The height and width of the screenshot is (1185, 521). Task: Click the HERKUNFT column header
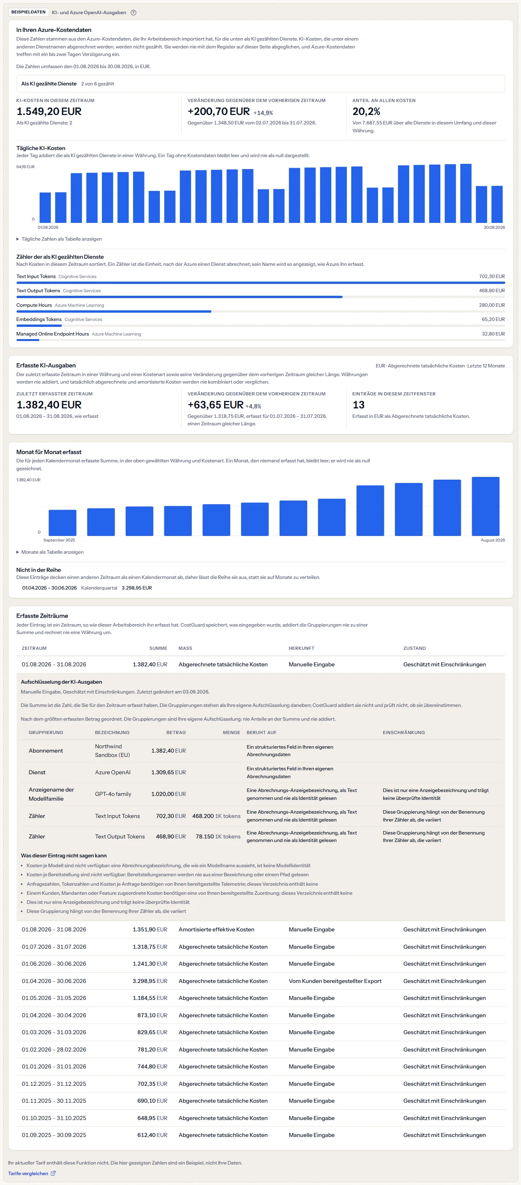point(302,648)
